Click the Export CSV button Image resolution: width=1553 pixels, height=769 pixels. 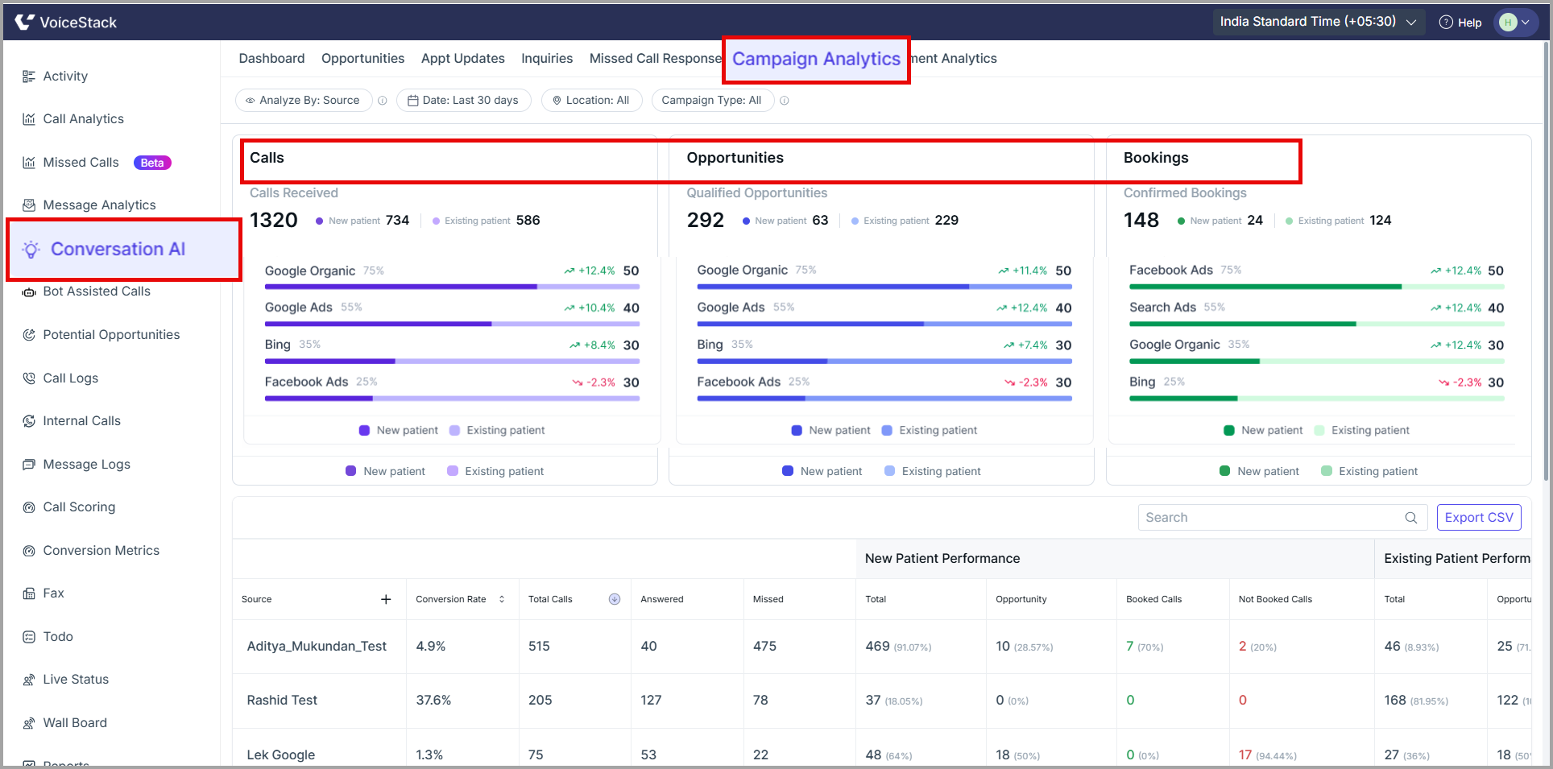[1478, 518]
